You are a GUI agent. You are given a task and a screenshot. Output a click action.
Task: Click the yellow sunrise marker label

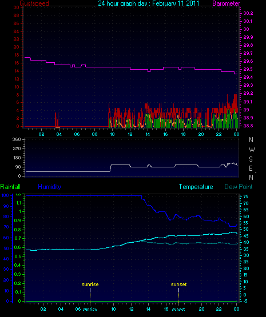90,284
